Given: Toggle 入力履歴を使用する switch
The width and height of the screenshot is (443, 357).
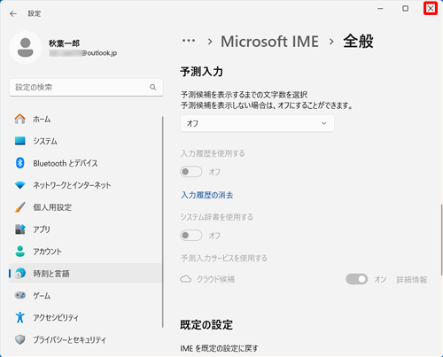Looking at the screenshot, I should [191, 172].
